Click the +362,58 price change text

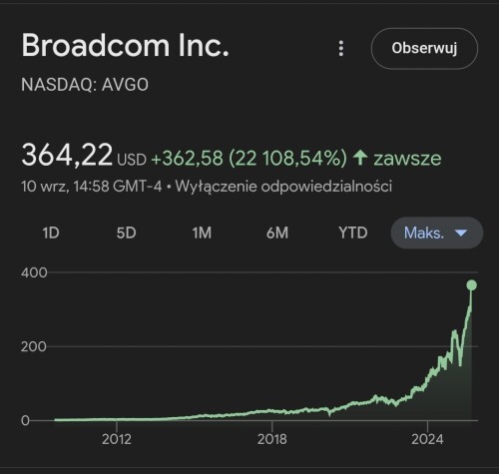pos(187,158)
